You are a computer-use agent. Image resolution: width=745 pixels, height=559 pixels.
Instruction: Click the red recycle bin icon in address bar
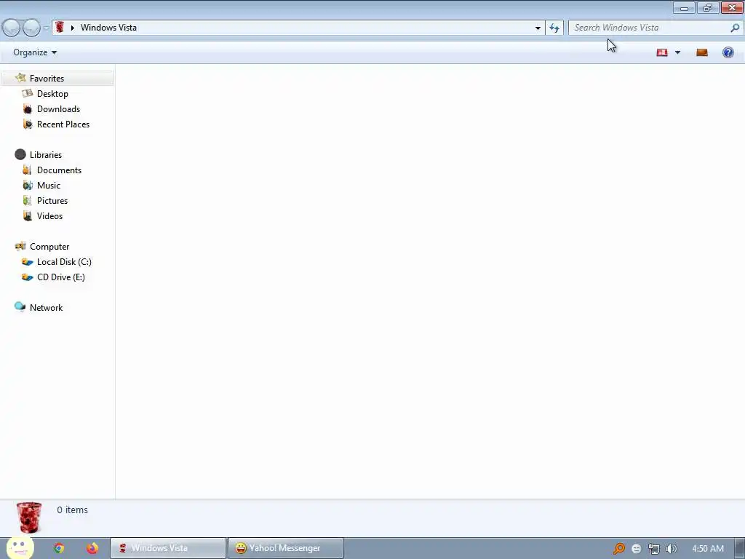click(60, 27)
